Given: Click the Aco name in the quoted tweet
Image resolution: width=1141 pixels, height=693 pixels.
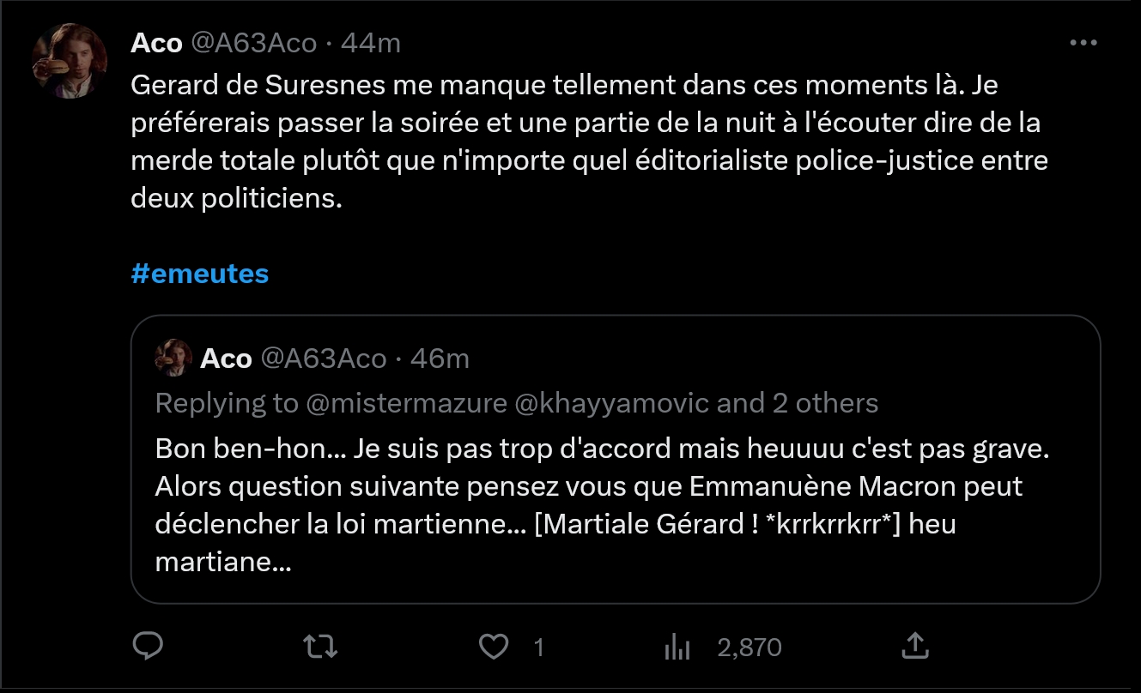Looking at the screenshot, I should pos(226,359).
